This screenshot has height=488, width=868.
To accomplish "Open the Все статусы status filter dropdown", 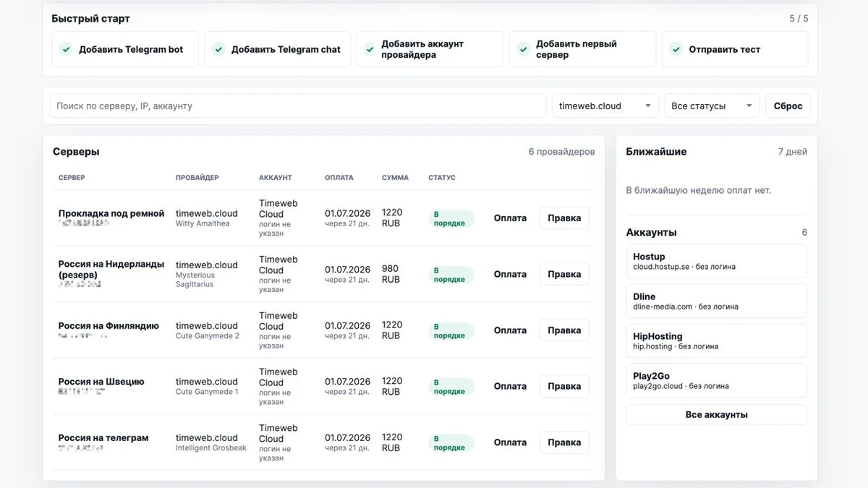I will (x=712, y=106).
